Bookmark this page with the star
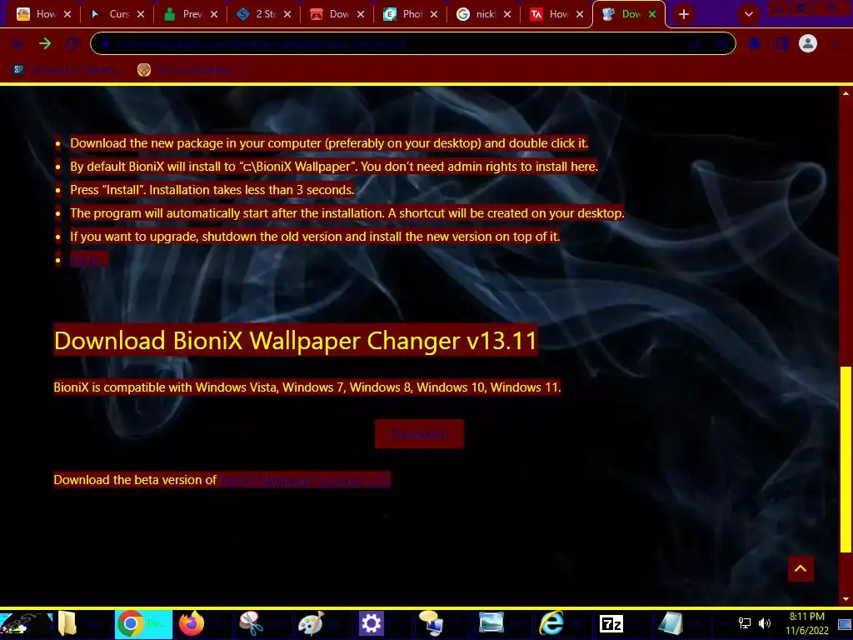The width and height of the screenshot is (853, 640). [x=722, y=43]
